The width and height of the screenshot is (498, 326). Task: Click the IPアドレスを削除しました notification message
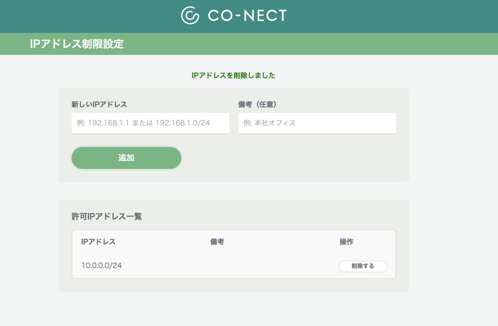[x=233, y=75]
